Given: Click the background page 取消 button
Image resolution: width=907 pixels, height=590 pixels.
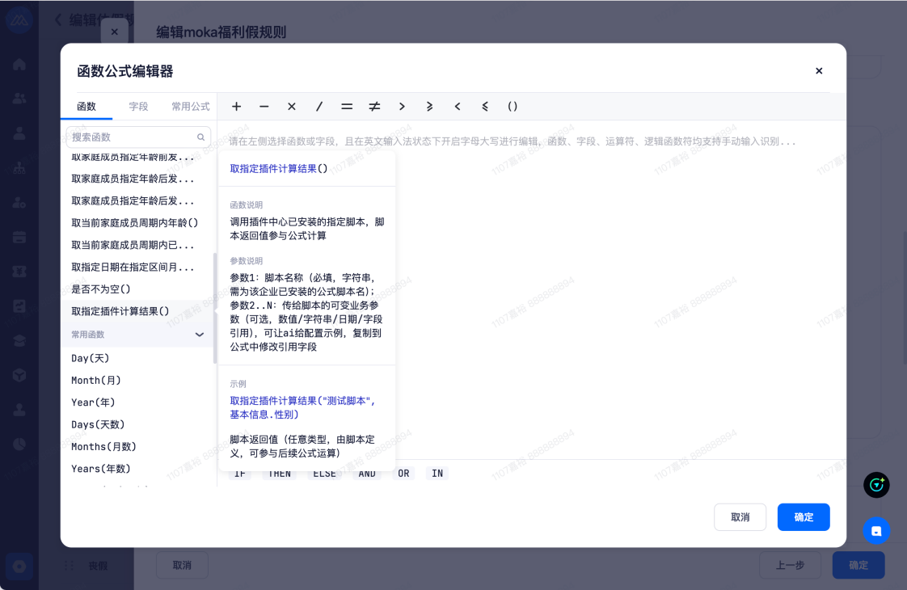Looking at the screenshot, I should pos(182,565).
